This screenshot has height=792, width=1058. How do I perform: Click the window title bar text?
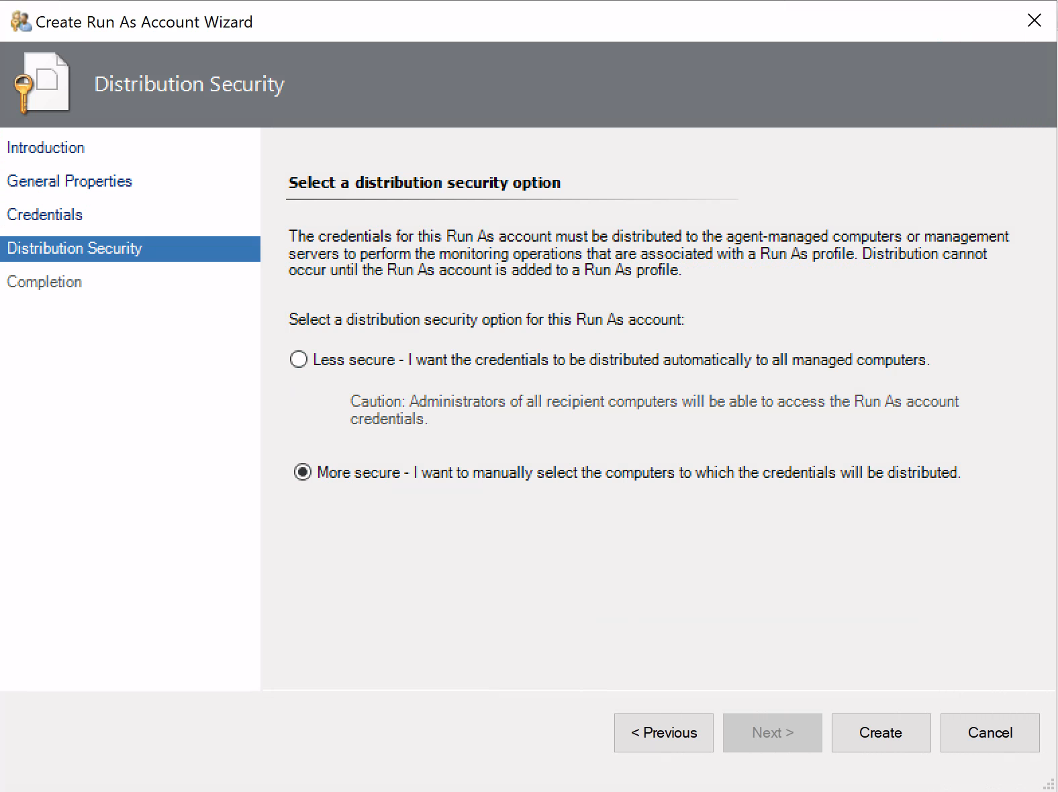coord(144,22)
